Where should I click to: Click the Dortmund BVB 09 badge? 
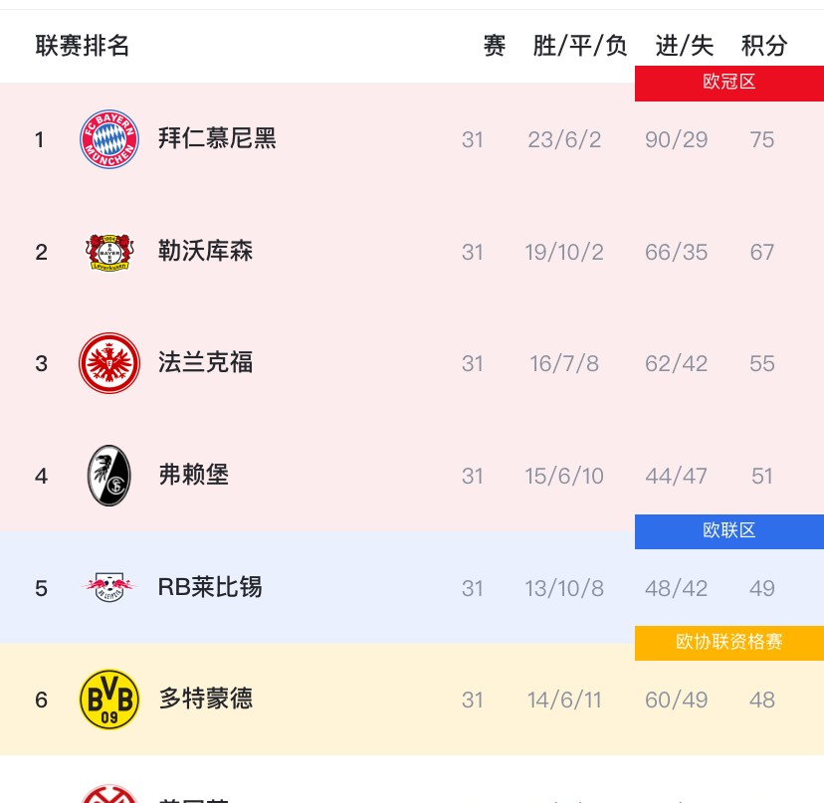pos(109,700)
